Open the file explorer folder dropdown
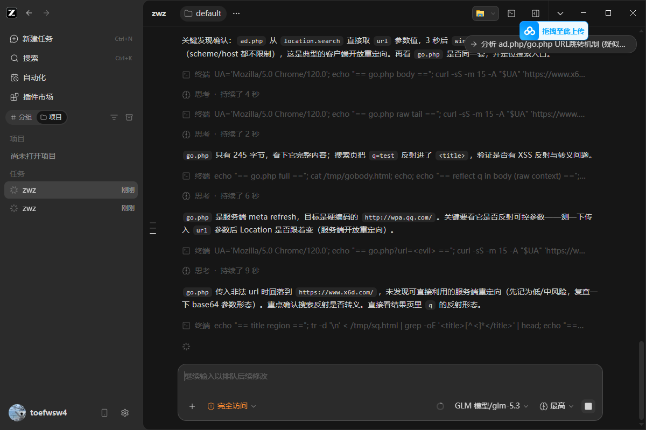Image resolution: width=646 pixels, height=430 pixels. (486, 13)
